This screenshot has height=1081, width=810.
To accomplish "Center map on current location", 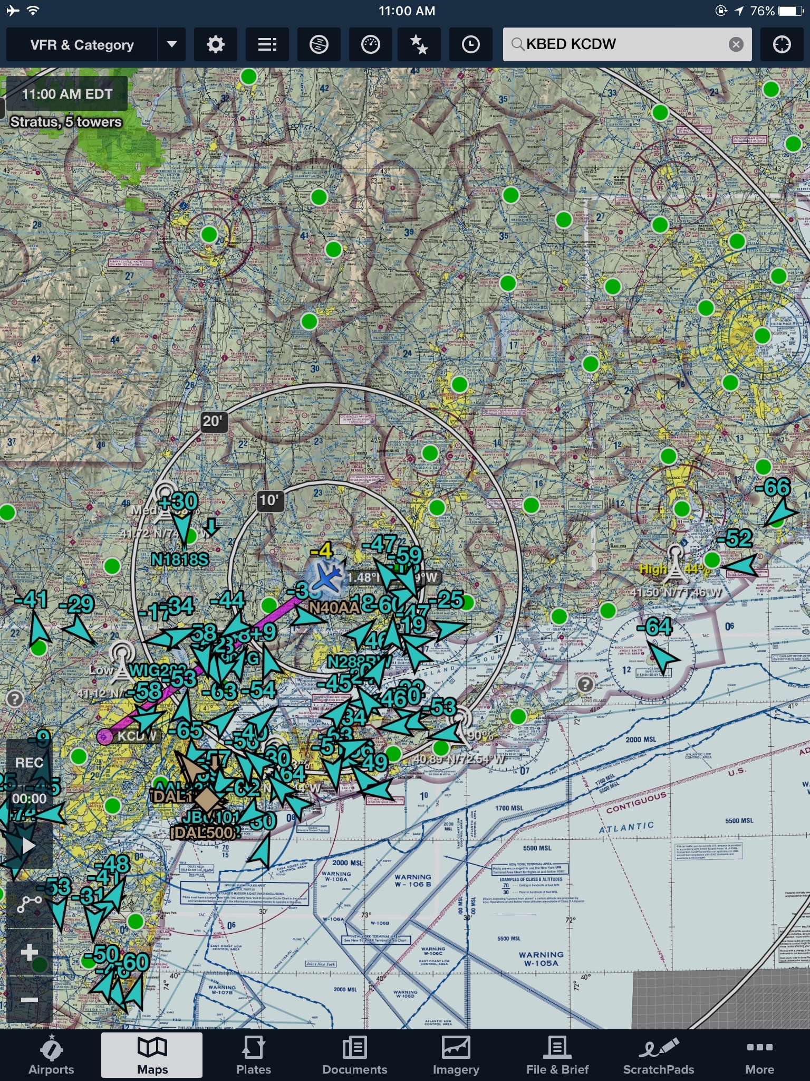I will pos(782,44).
